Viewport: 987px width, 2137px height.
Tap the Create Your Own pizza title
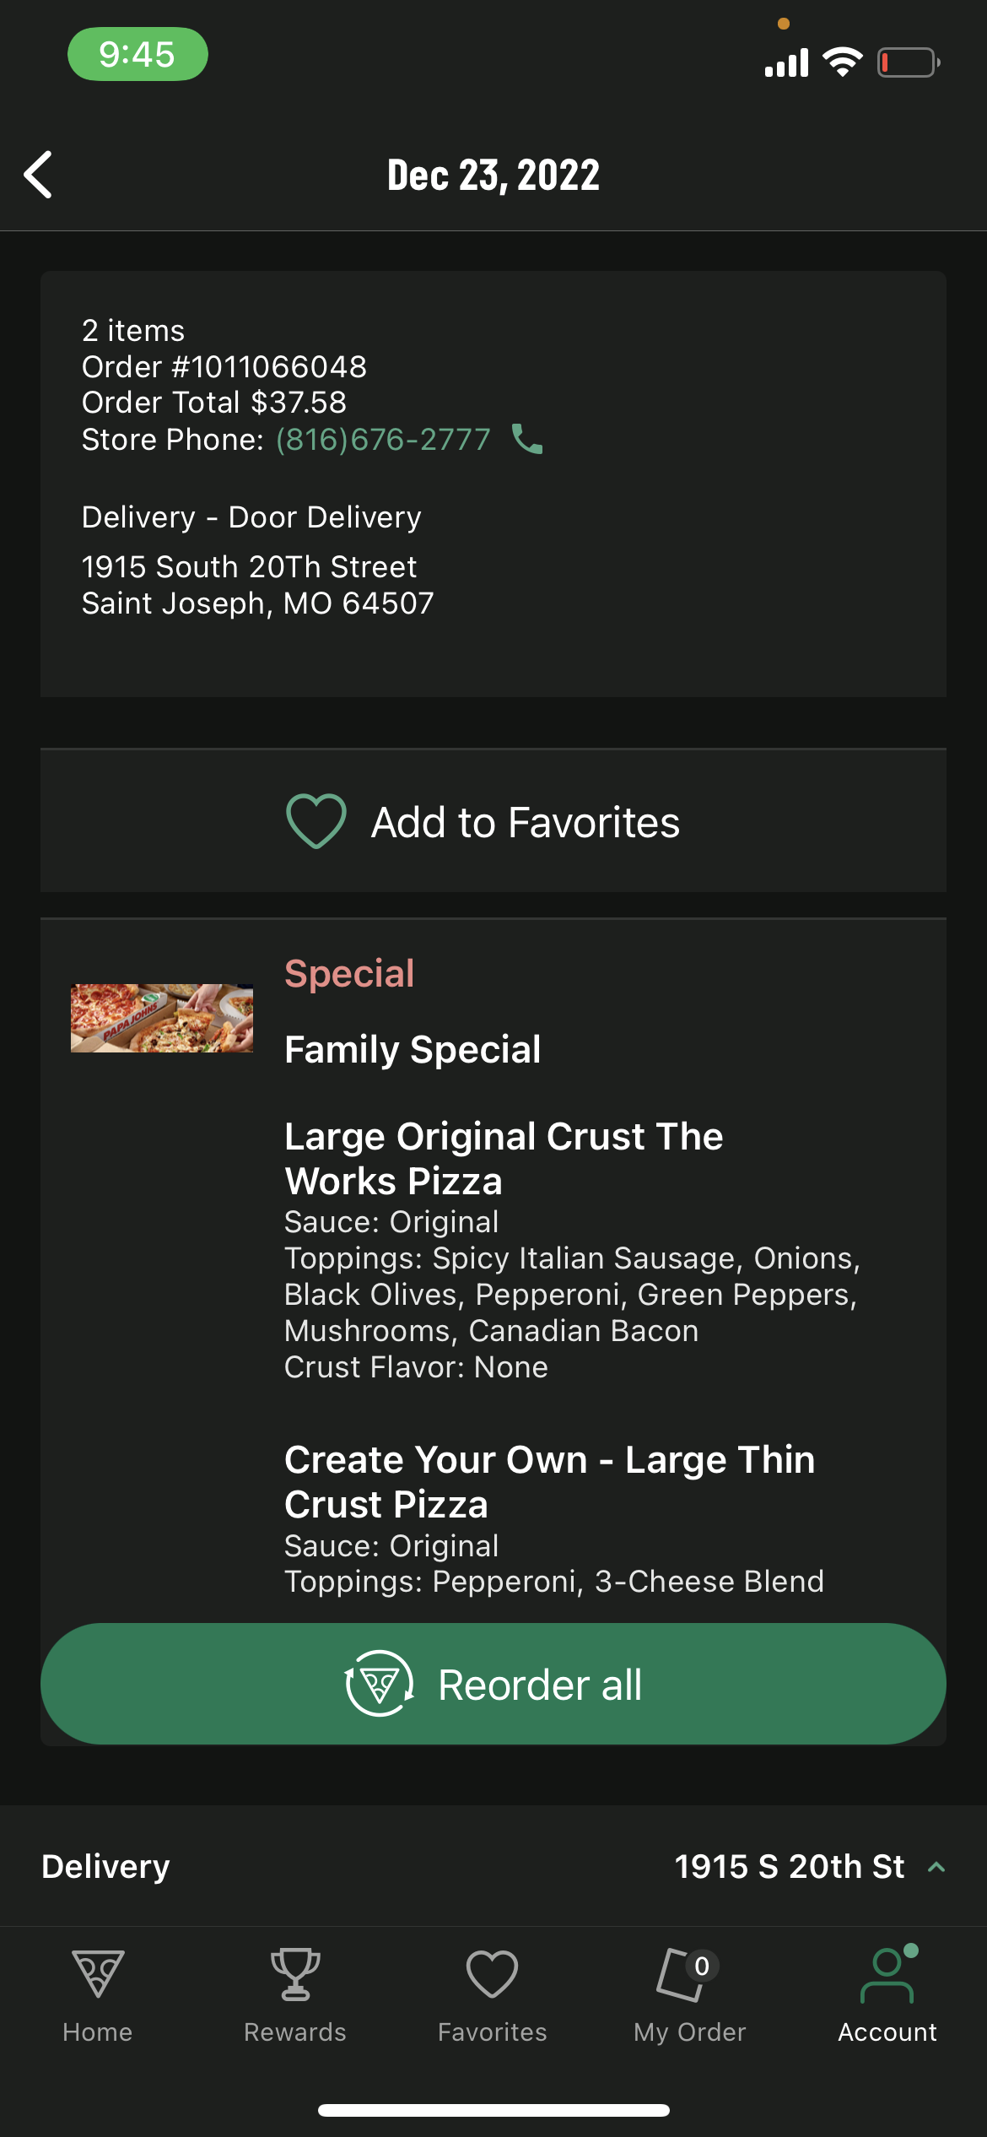(x=549, y=1482)
